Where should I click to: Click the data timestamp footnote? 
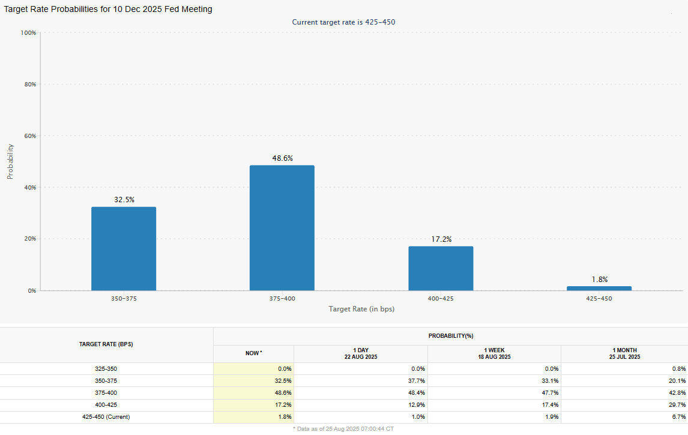(343, 428)
